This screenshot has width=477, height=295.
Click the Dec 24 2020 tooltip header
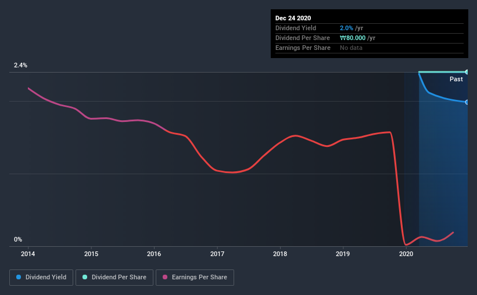point(293,18)
